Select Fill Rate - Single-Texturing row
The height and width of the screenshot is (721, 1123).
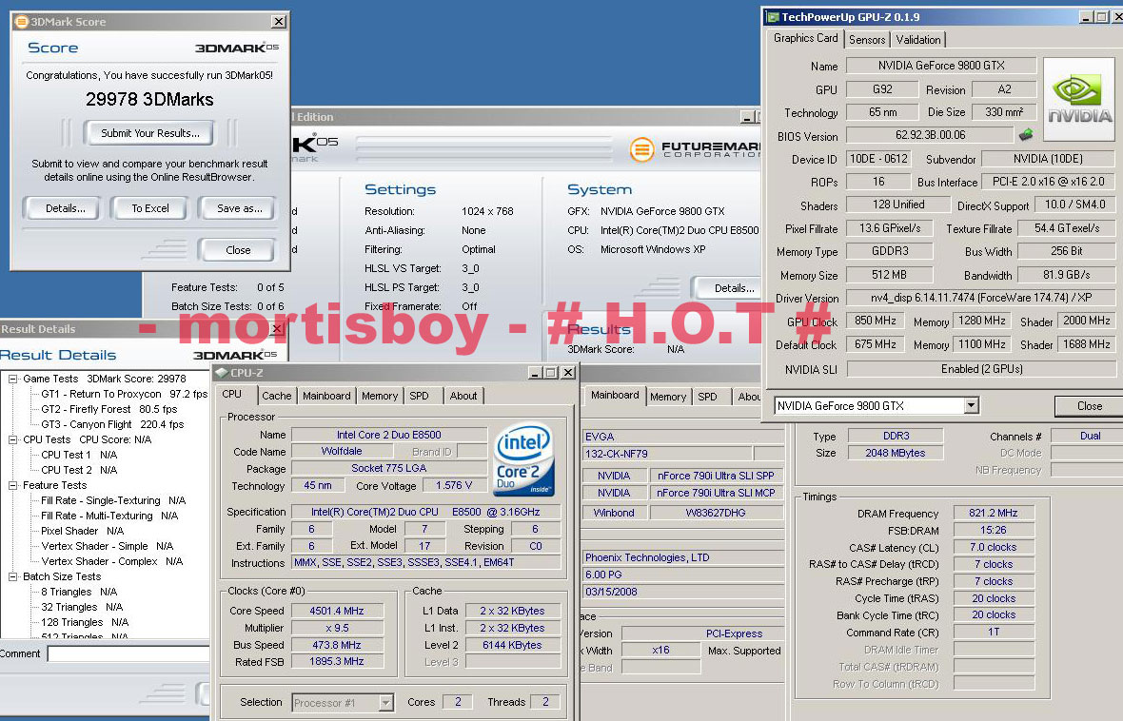(113, 500)
